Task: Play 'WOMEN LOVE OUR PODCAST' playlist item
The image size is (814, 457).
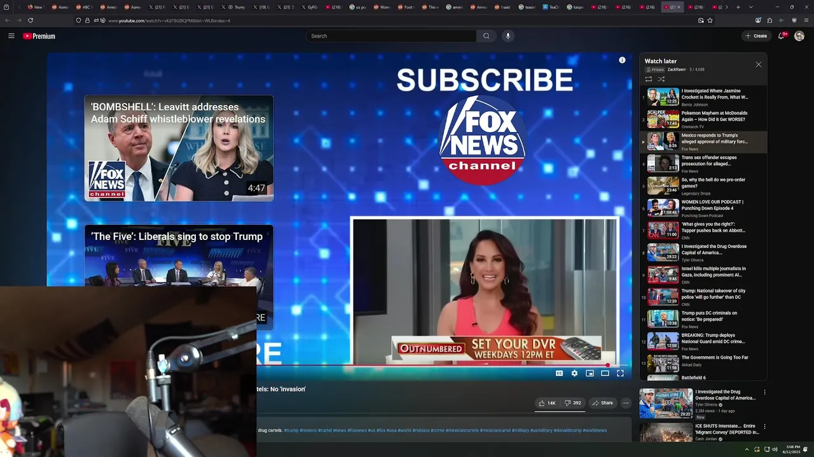Action: tap(703, 208)
